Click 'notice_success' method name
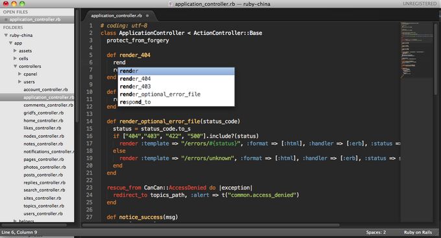The height and width of the screenshot is (238, 441). (x=141, y=217)
